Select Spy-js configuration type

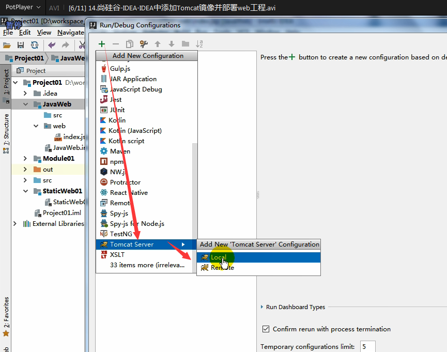[145, 213]
